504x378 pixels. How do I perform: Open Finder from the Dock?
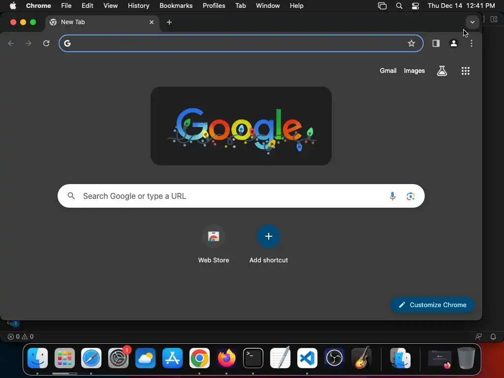[37, 358]
